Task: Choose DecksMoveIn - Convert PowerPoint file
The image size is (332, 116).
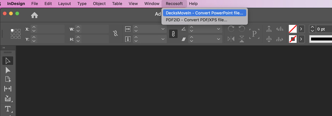Action: [205, 13]
